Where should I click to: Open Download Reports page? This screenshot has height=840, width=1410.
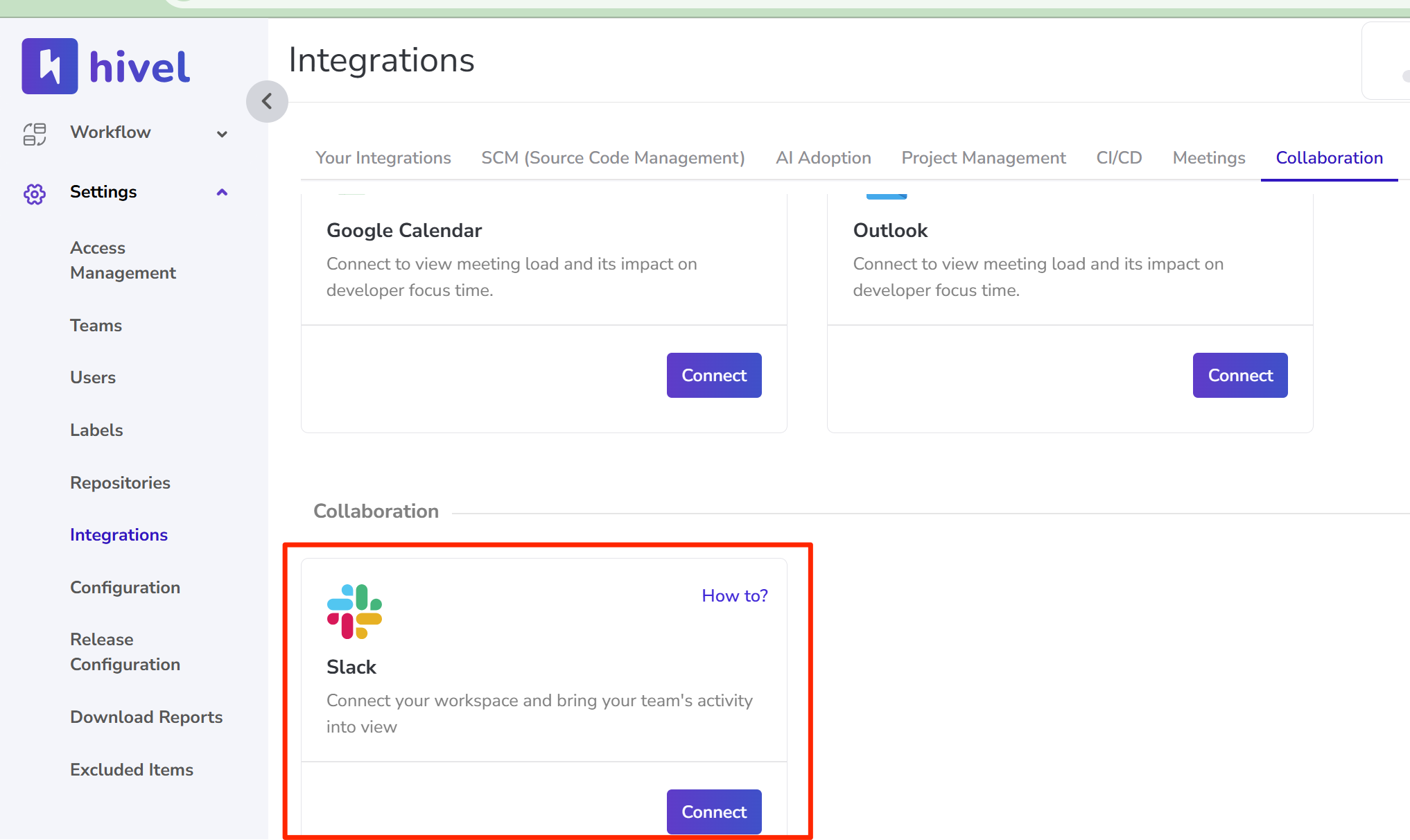pos(146,717)
